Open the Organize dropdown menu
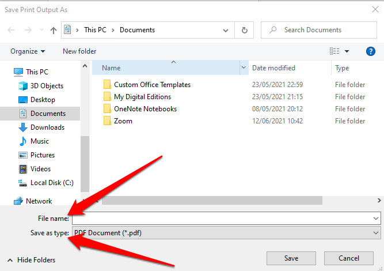 pyautogui.click(x=27, y=51)
